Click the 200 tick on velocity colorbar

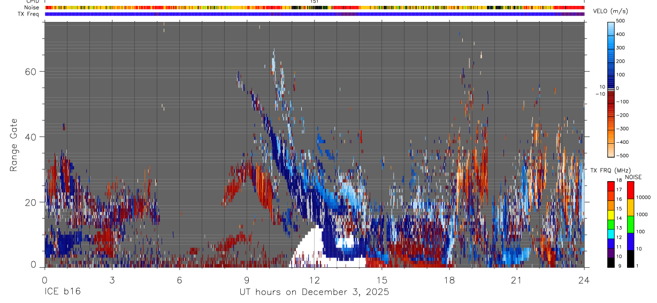[621, 61]
